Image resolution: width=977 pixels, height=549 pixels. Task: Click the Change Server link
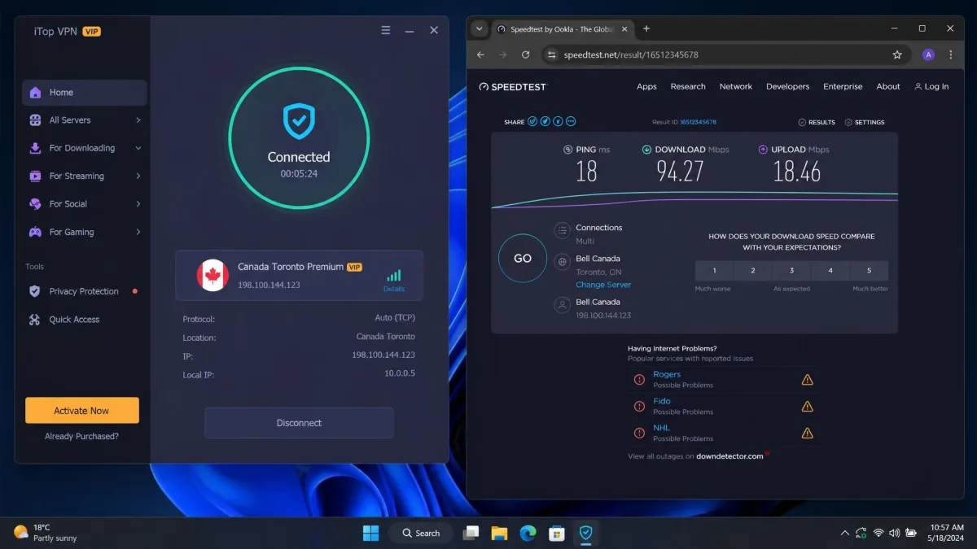tap(603, 285)
